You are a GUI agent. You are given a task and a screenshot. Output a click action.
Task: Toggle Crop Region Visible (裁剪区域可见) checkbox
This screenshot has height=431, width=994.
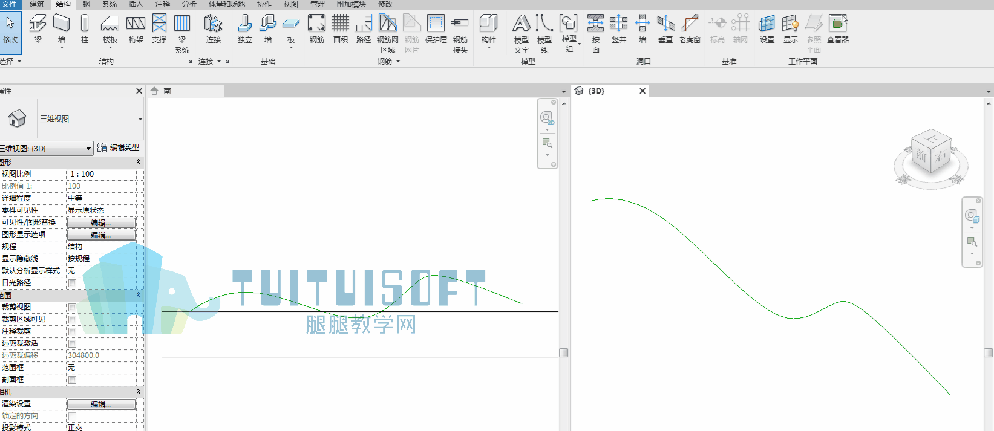click(72, 319)
